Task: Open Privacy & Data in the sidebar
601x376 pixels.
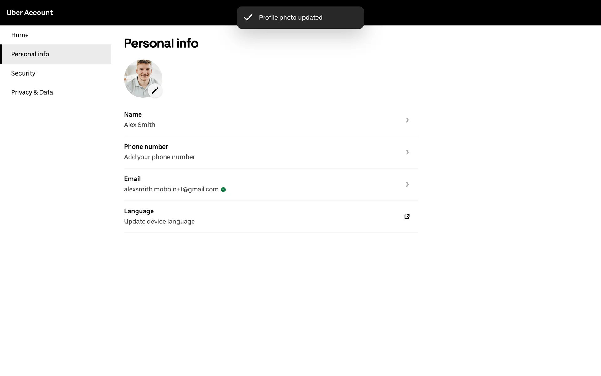Action: click(x=32, y=92)
